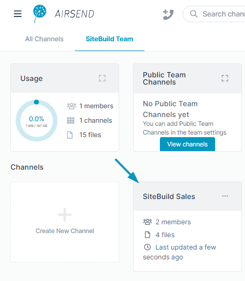Image resolution: width=245 pixels, height=281 pixels.
Task: Click the '0.0%' usage value
Action: pyautogui.click(x=37, y=119)
